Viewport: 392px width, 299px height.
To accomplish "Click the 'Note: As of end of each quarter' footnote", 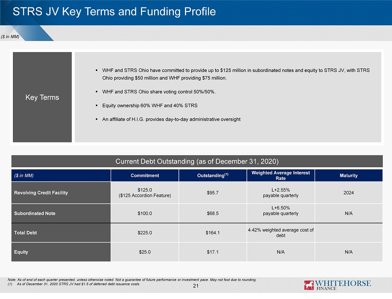I will point(132,280).
